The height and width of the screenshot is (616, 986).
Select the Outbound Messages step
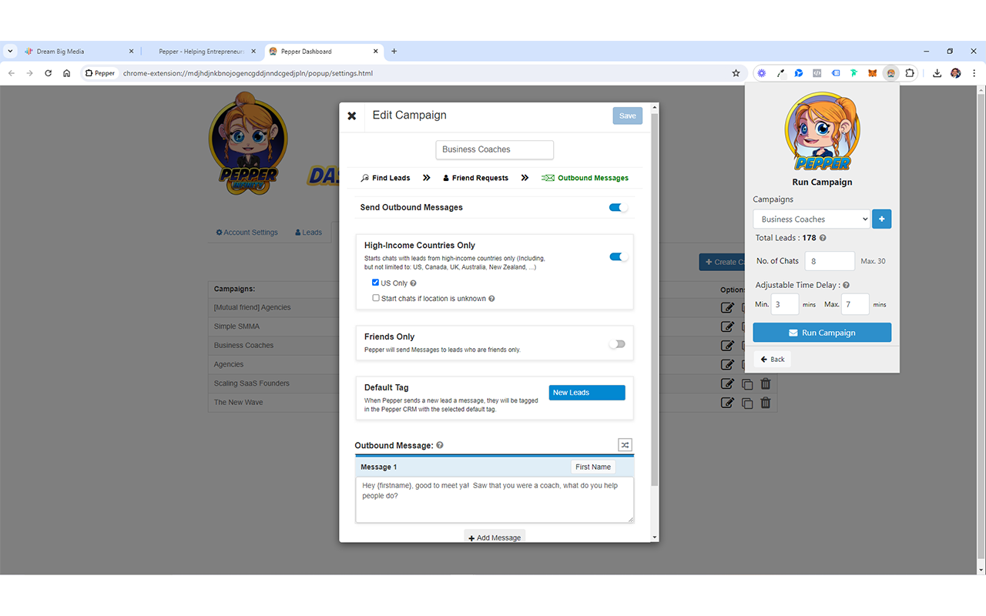pyautogui.click(x=585, y=178)
